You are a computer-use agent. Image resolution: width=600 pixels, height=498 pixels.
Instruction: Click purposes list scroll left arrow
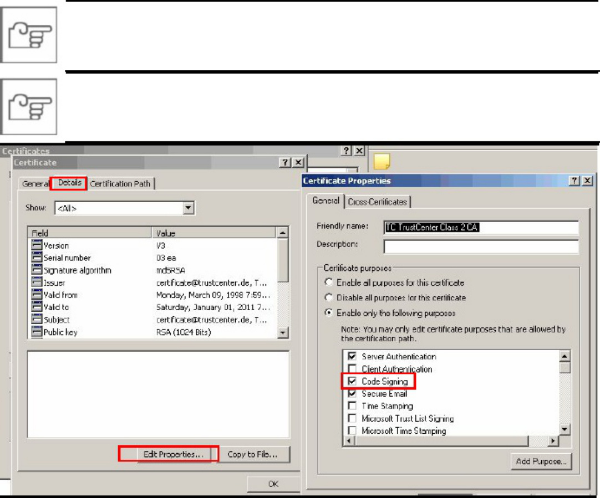click(x=349, y=441)
